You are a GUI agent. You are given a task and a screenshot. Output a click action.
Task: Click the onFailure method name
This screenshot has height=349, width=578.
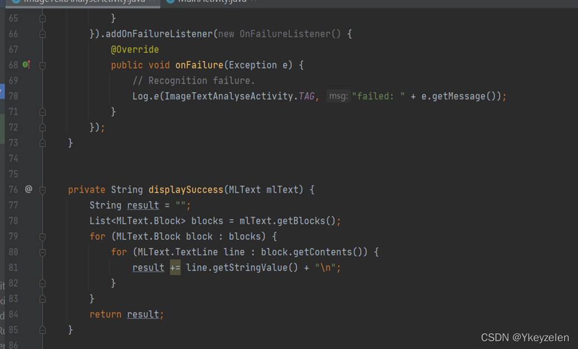point(199,65)
